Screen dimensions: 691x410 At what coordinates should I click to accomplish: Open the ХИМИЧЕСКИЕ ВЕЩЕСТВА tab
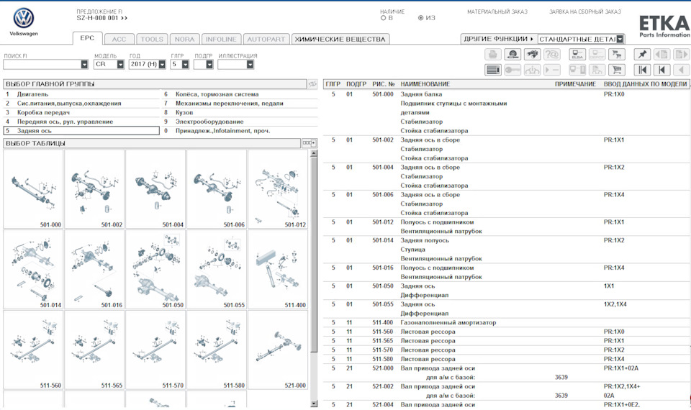pos(340,39)
